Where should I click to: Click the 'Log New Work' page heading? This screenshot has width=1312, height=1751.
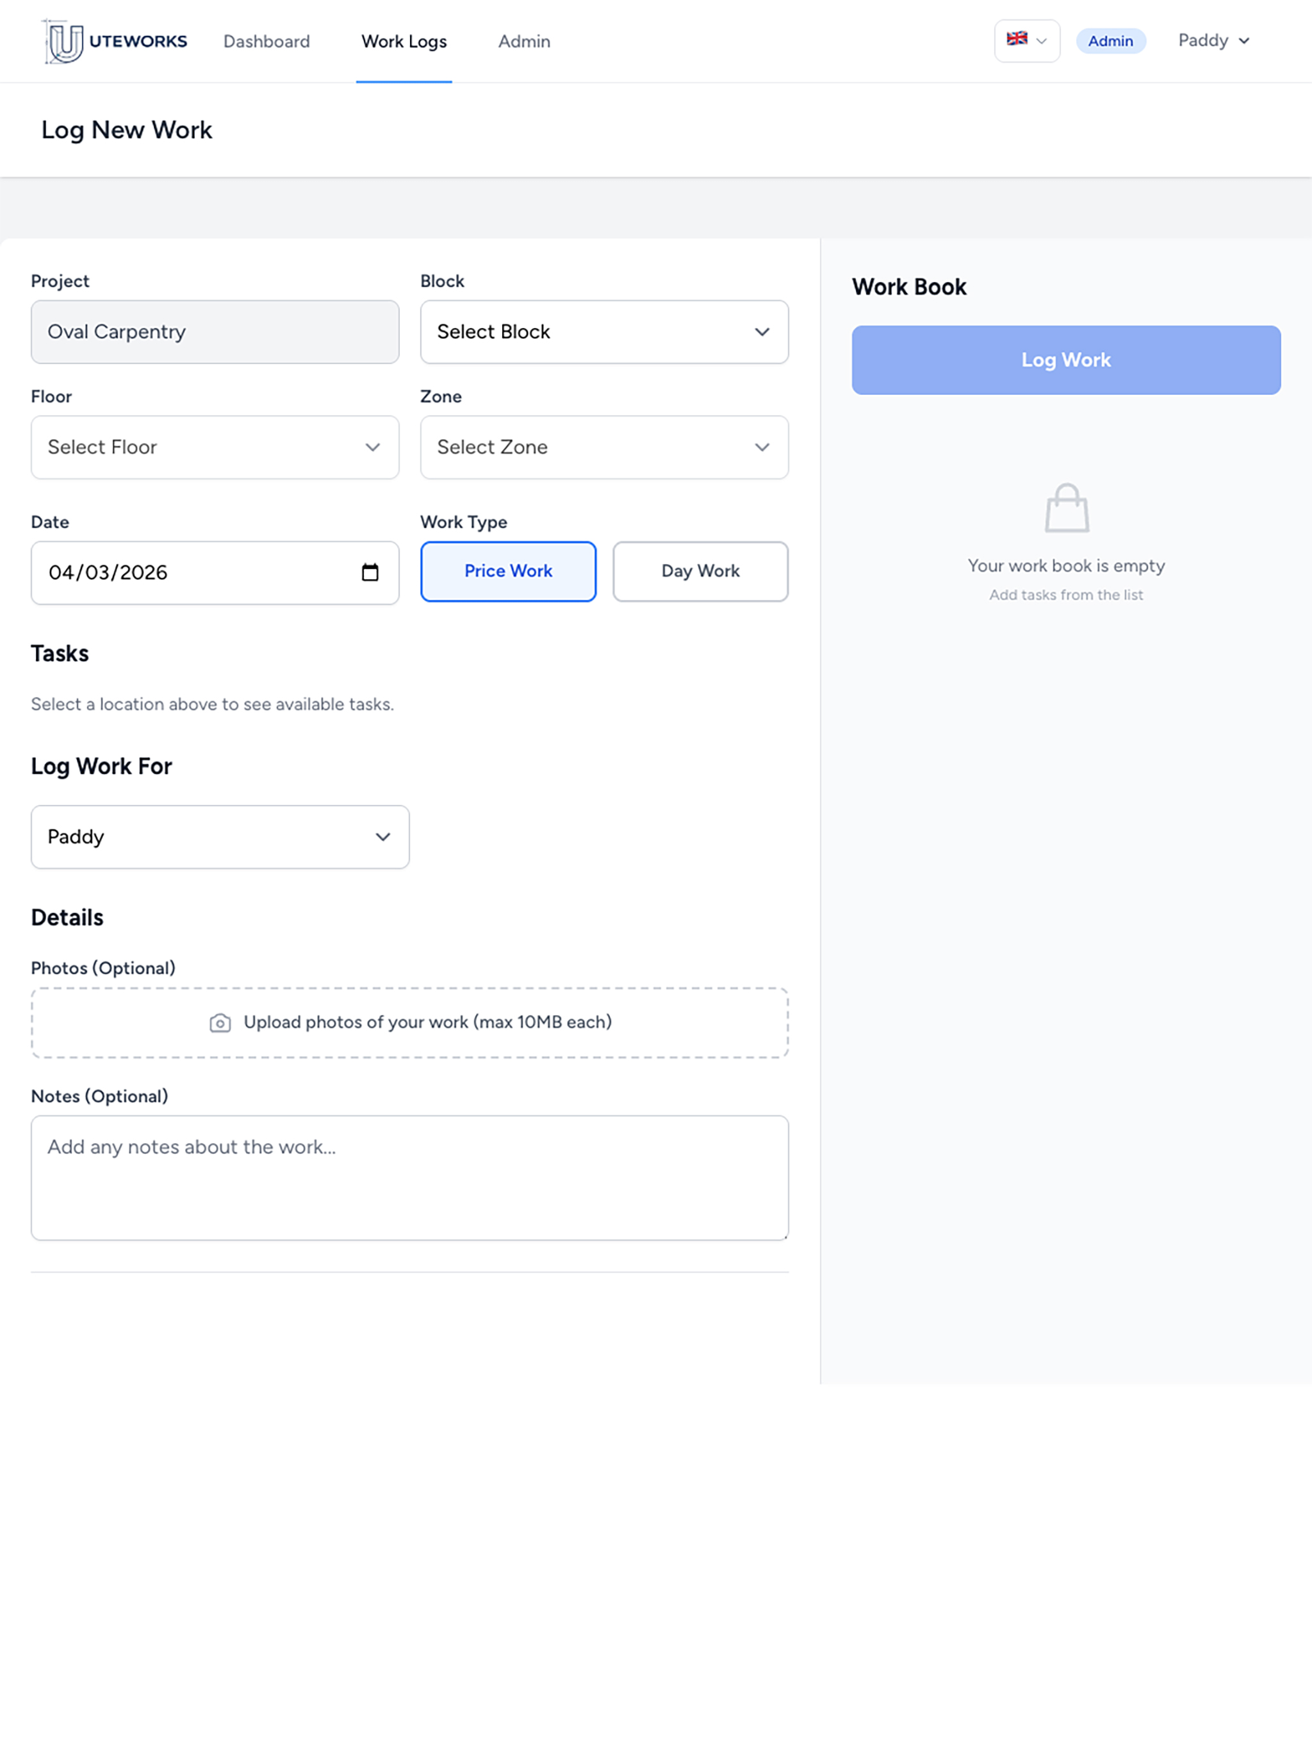point(127,130)
